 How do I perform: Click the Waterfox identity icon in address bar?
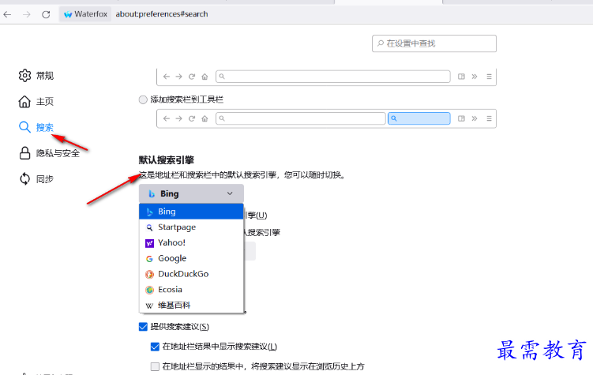point(68,14)
